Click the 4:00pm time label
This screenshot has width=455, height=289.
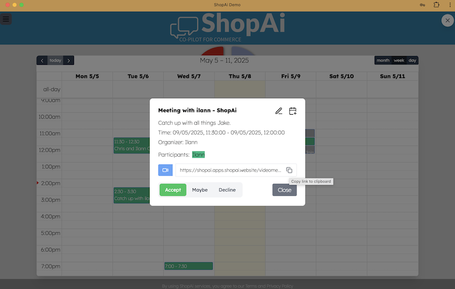[51, 216]
